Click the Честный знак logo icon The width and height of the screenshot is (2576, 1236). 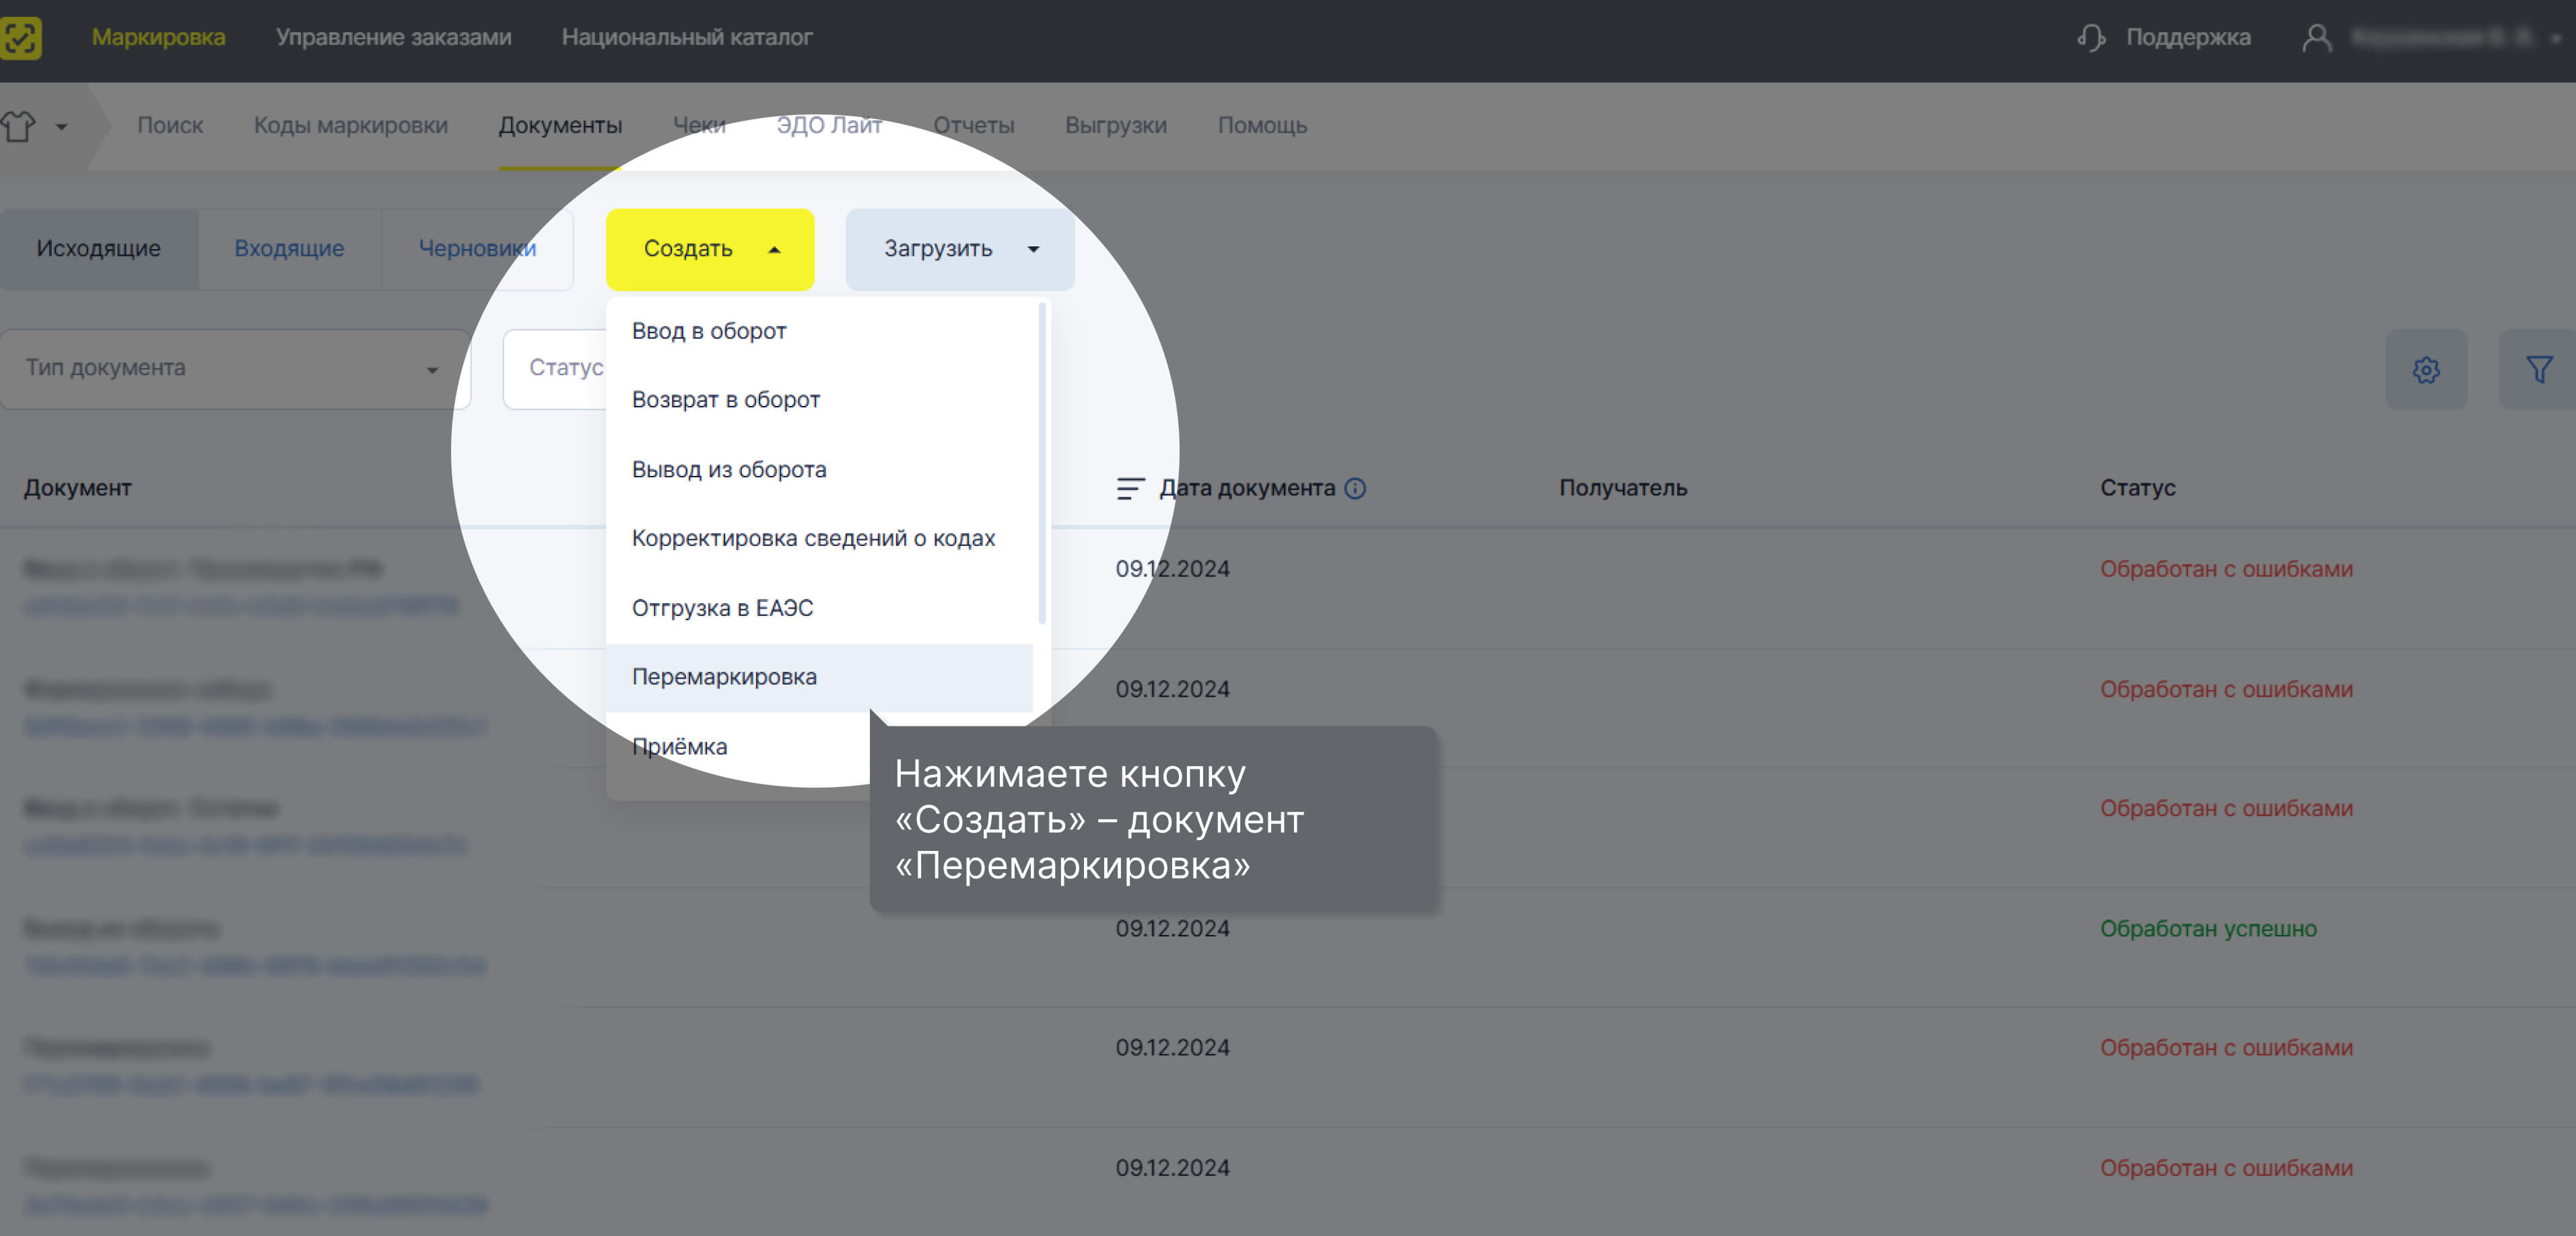click(20, 38)
